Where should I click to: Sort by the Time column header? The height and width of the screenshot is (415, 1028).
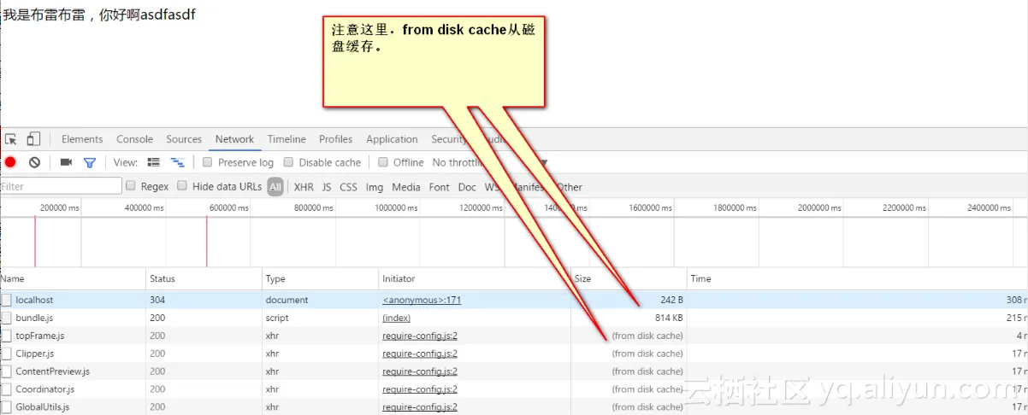point(857,278)
